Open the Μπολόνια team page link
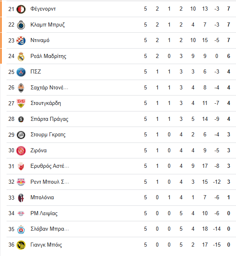 [x=42, y=197]
